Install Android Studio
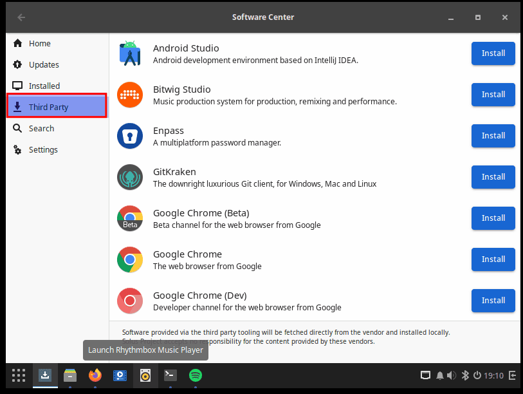The width and height of the screenshot is (523, 394). (493, 53)
